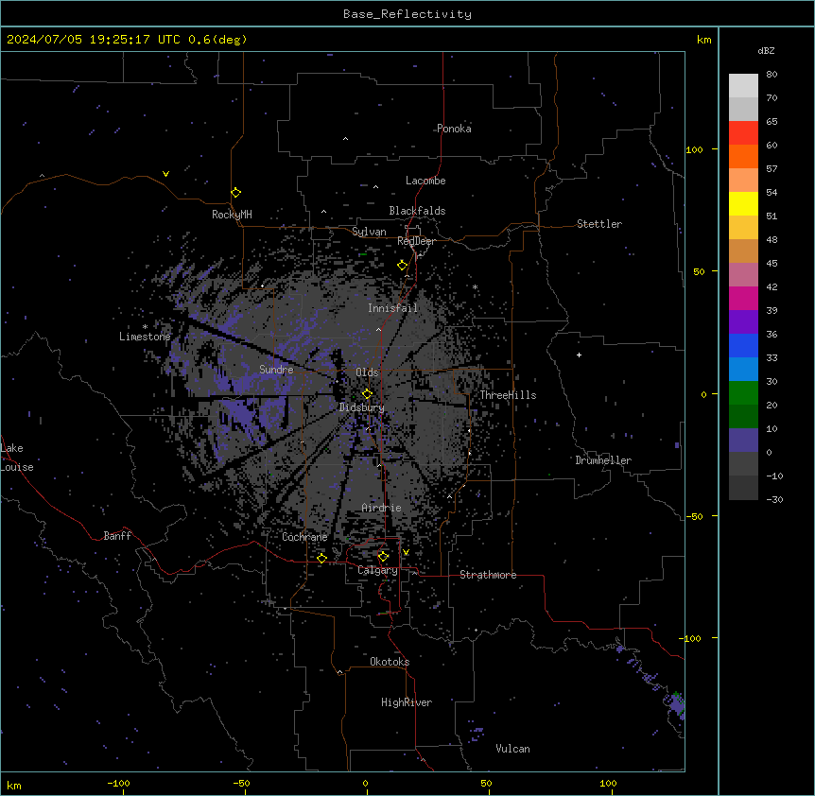Click the yellow diamond marker above Calgary label

(x=383, y=557)
